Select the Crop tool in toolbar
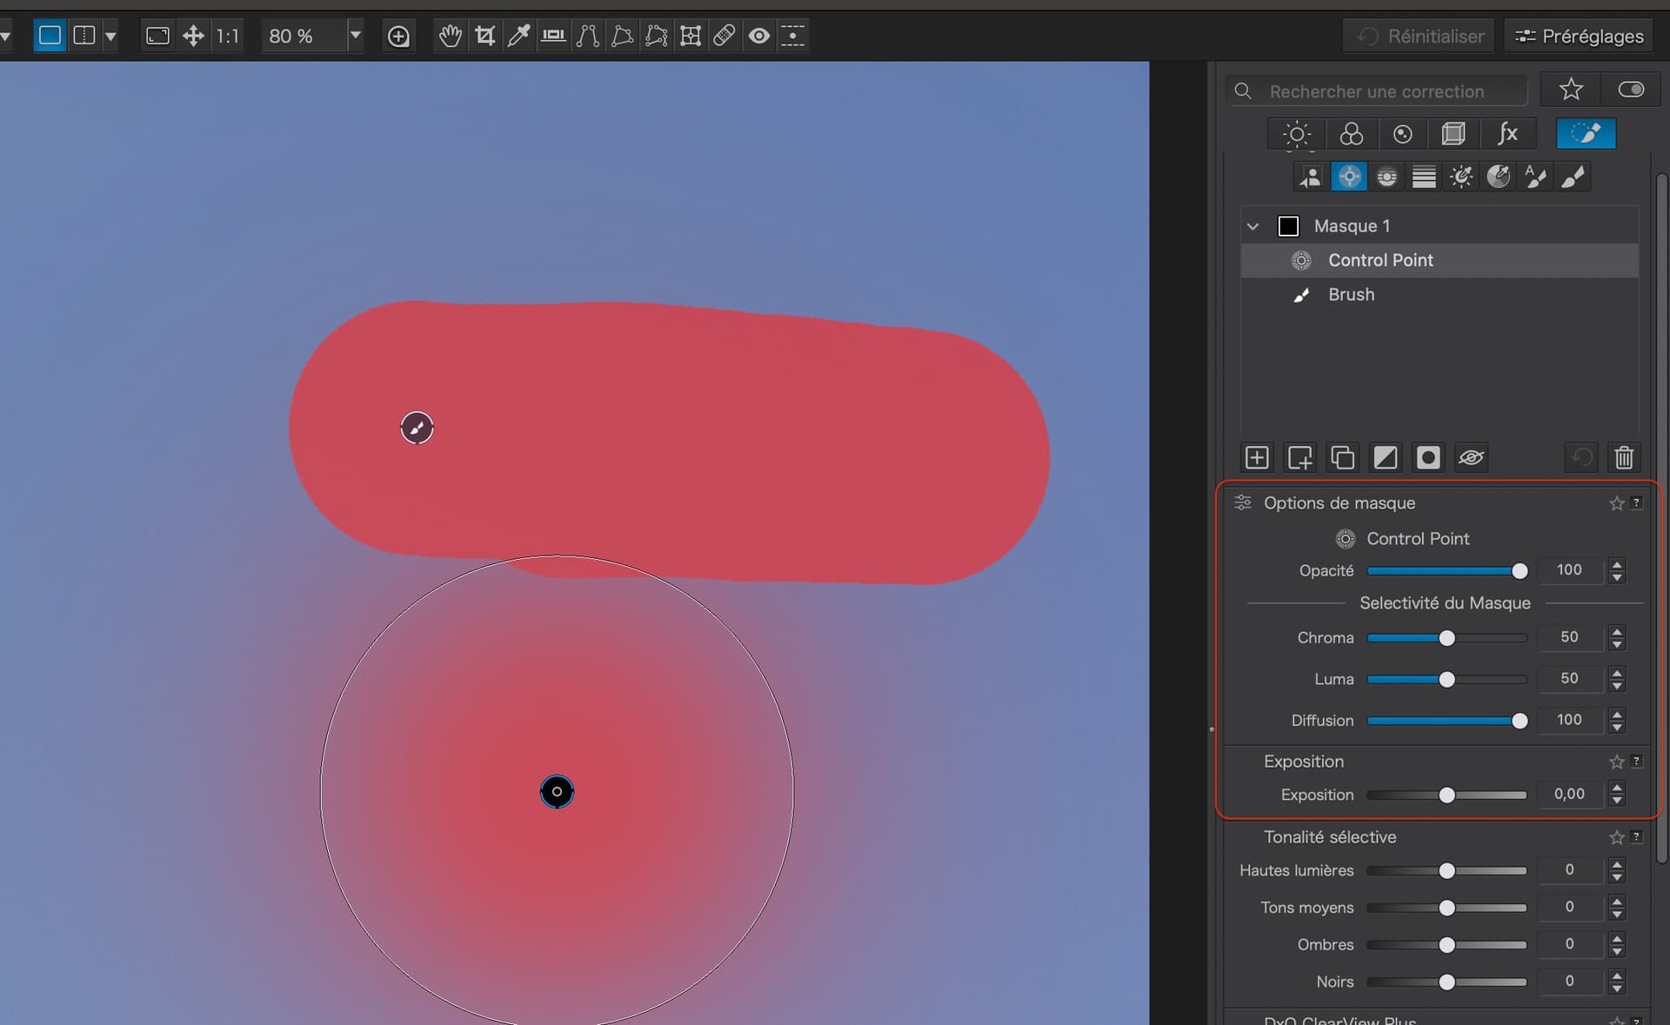Screen dimensions: 1670x1025 point(484,36)
